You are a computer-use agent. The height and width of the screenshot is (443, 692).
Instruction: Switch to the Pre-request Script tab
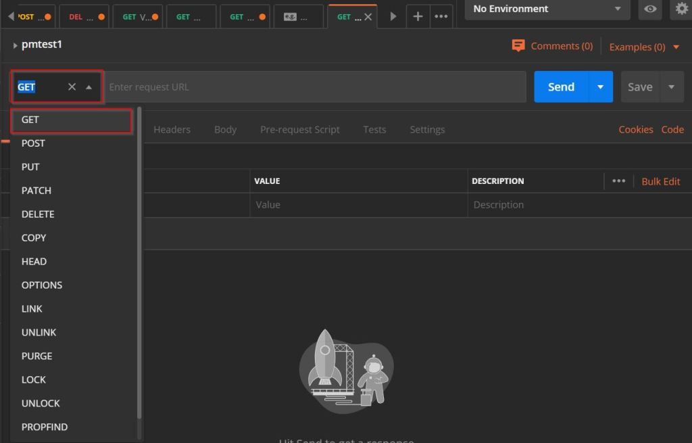(299, 130)
